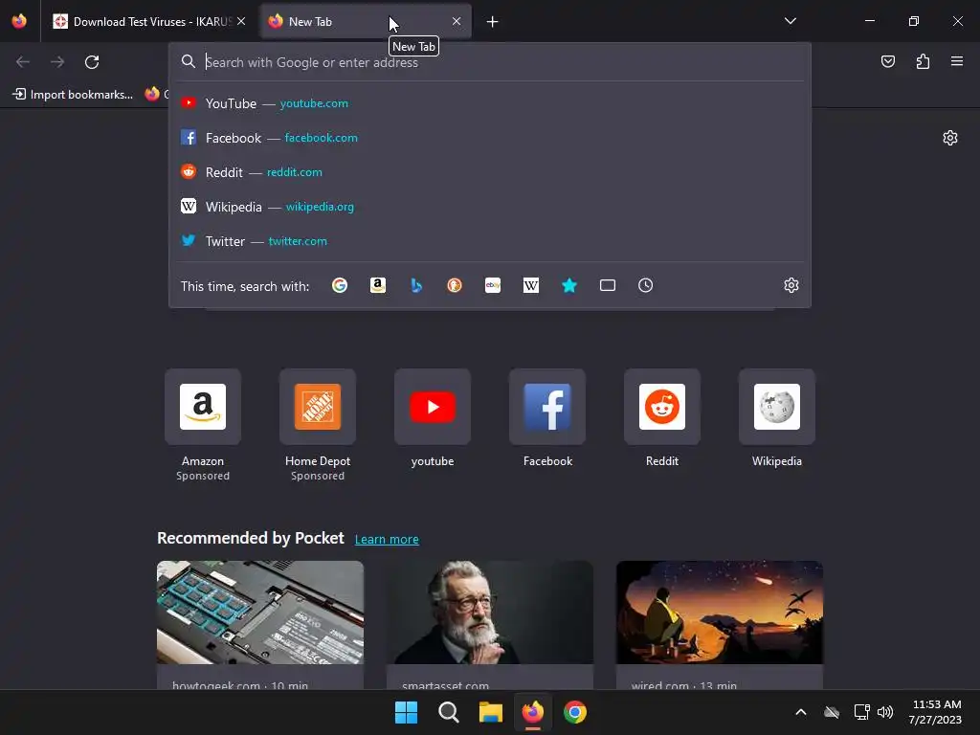Switch to Download Test Viruses - IKARUS tab
Screen dimensions: 980x735
(x=148, y=21)
